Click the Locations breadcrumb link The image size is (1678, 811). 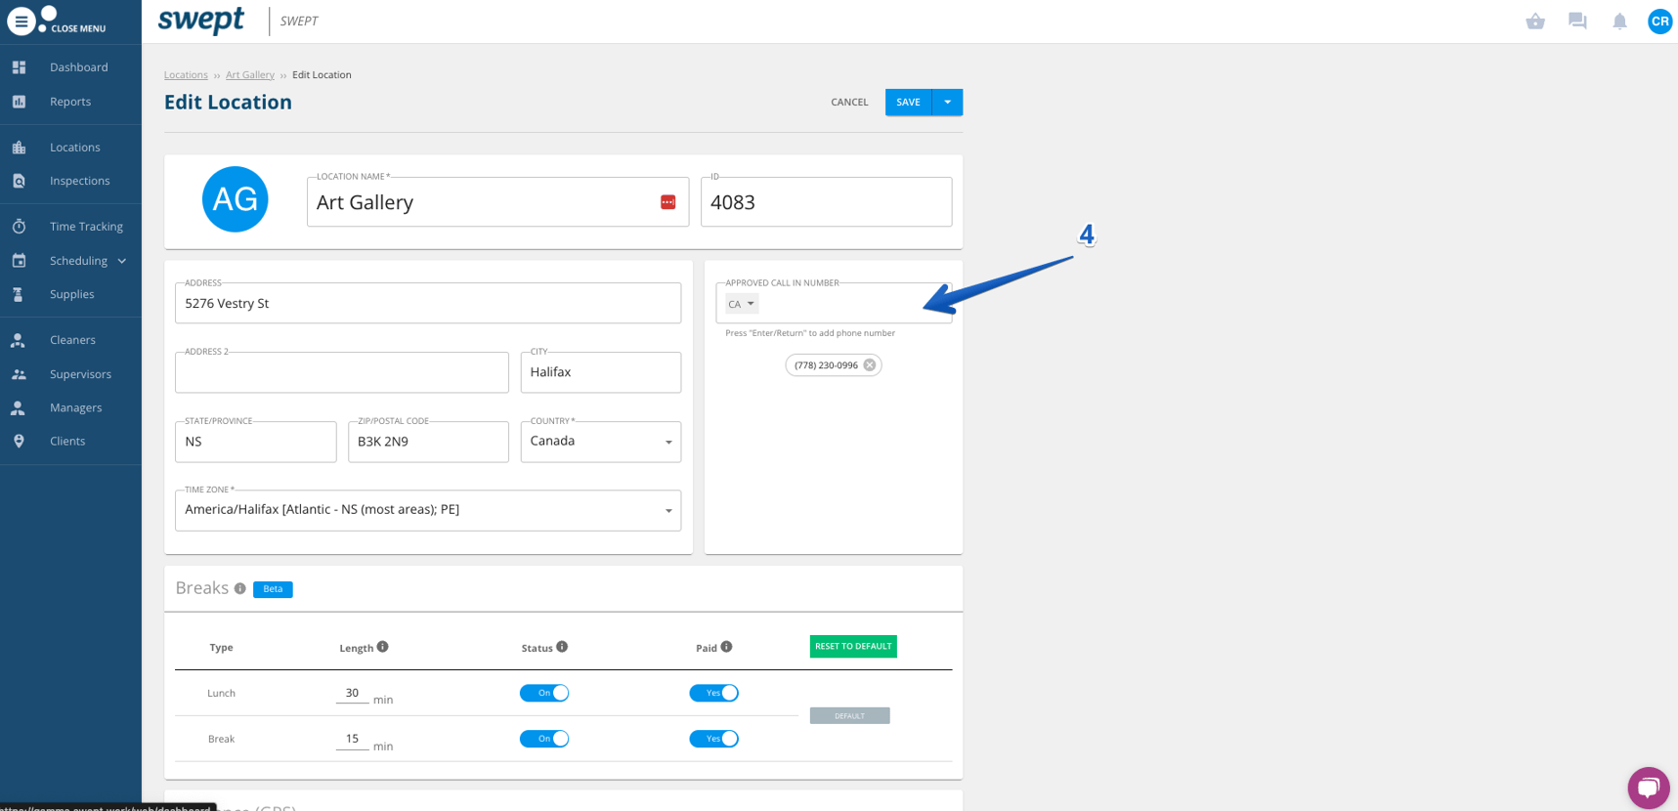click(x=186, y=75)
